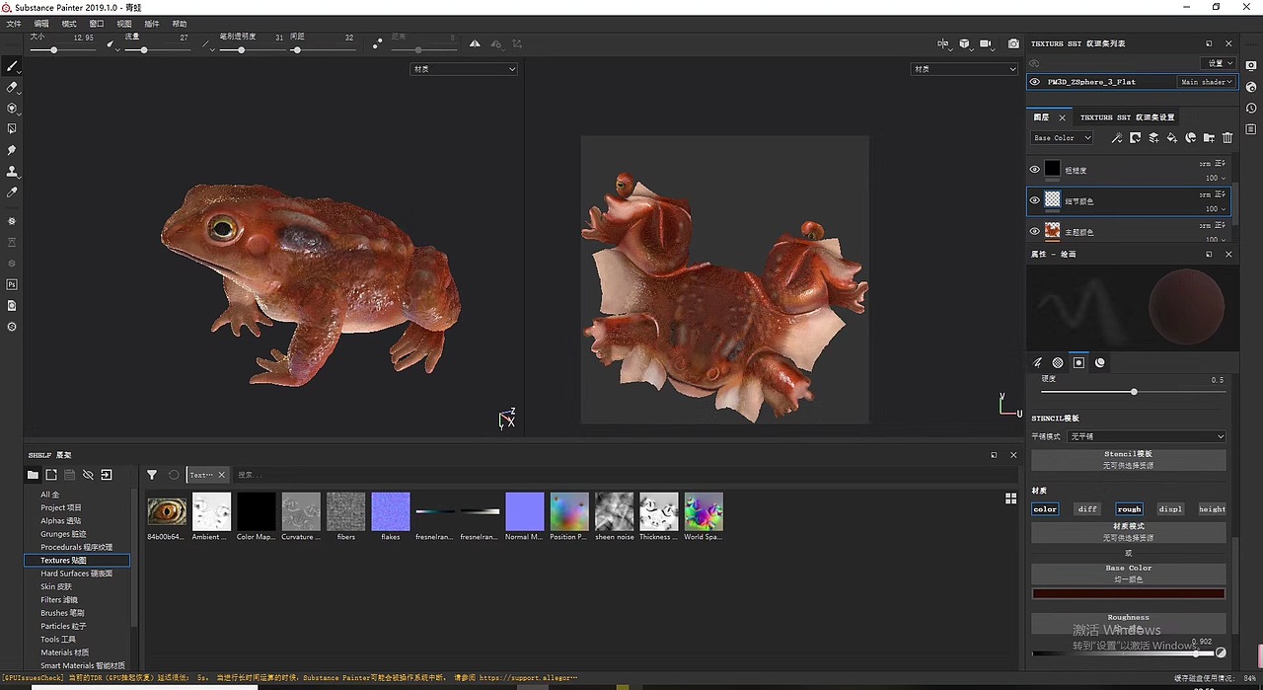This screenshot has width=1263, height=690.
Task: Hide the 细节颜色 layer
Action: click(1034, 200)
